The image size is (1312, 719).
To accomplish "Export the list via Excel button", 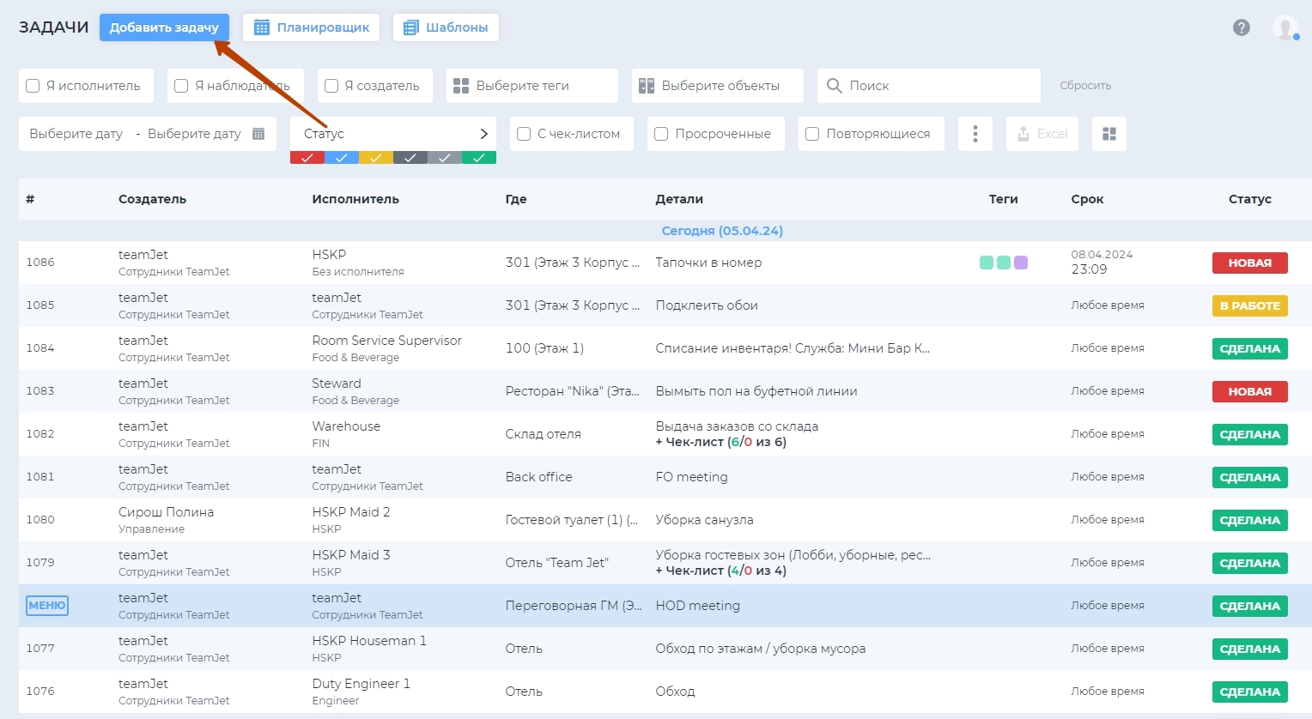I will [x=1042, y=134].
